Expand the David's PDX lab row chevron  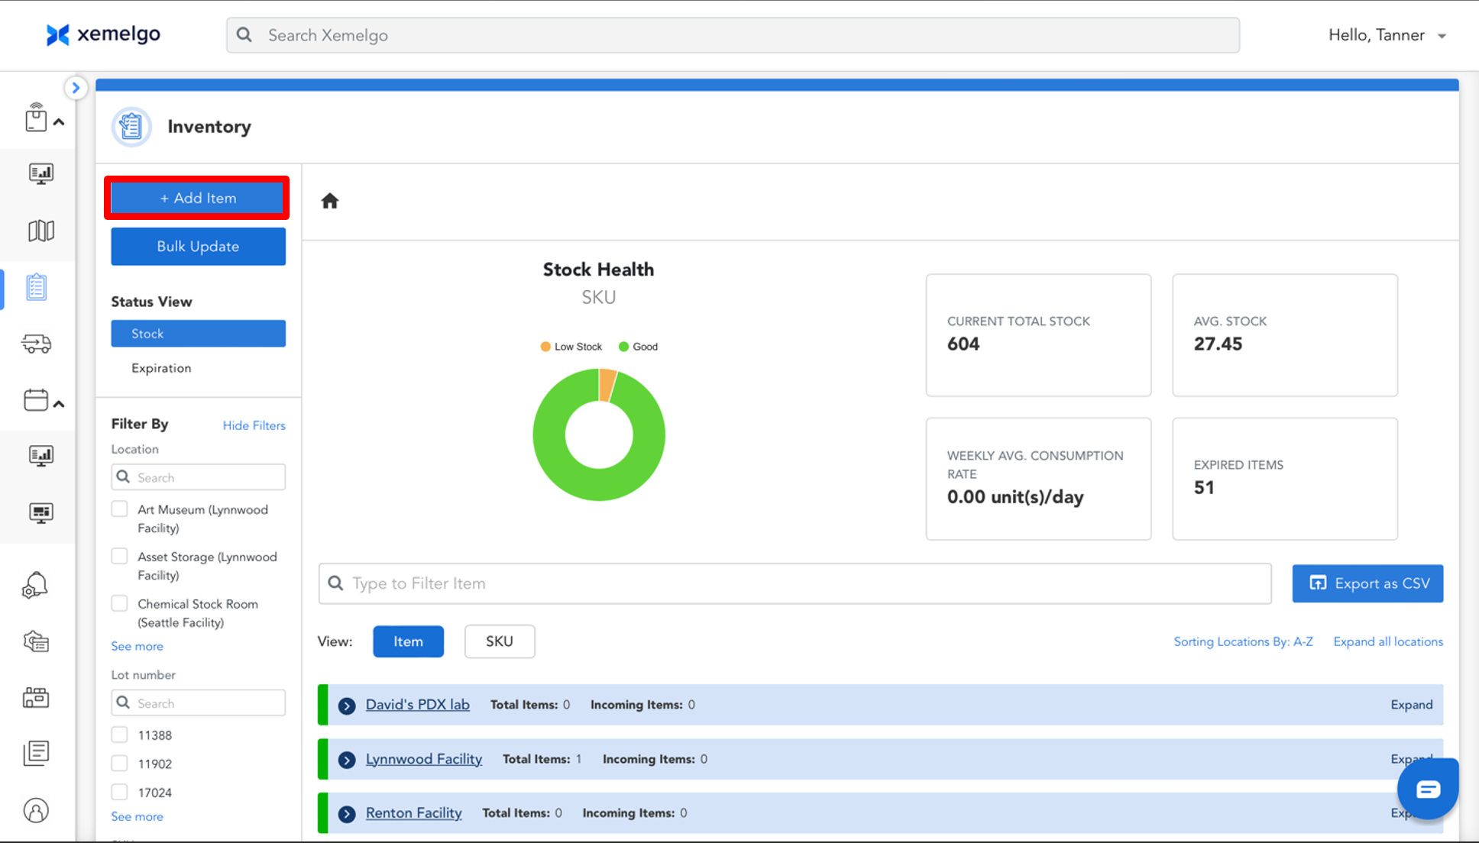pos(347,706)
